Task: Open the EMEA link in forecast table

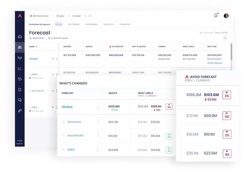Action: point(35,107)
